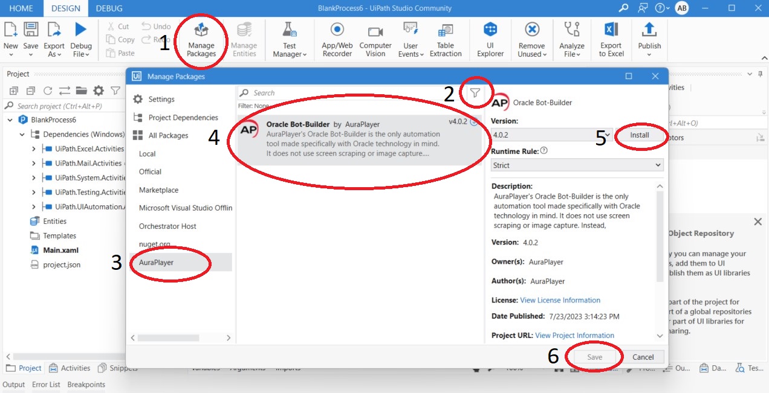Open the Version 4.0.2 dropdown
The height and width of the screenshot is (393, 769).
pos(551,135)
